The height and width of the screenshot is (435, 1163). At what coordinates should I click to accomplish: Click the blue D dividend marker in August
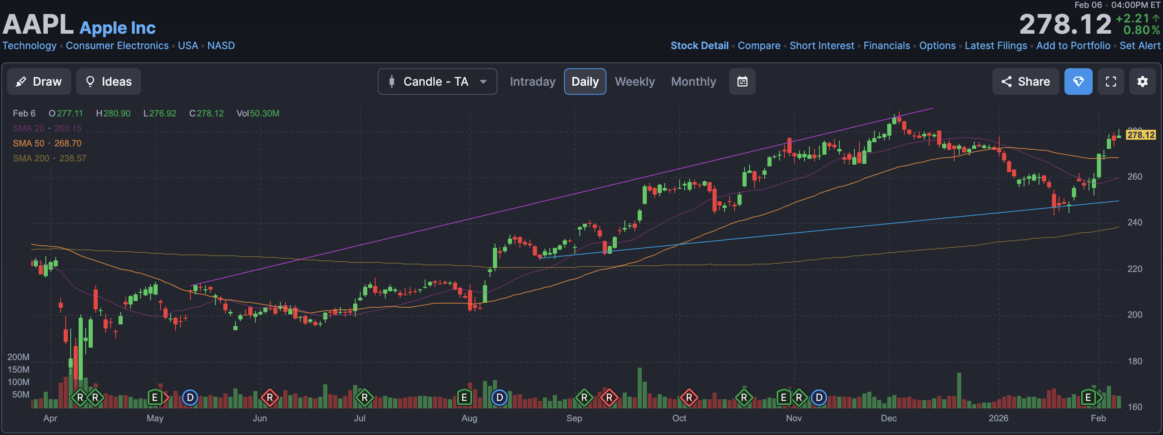(x=499, y=398)
